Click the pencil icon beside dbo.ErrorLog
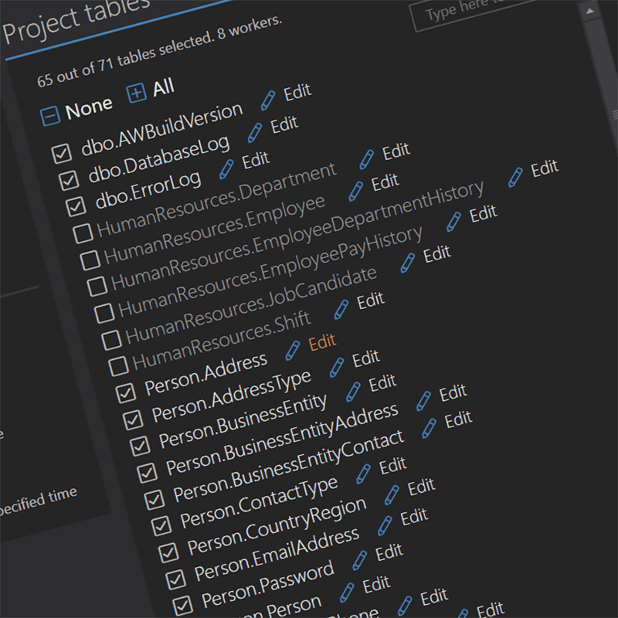Image resolution: width=618 pixels, height=618 pixels. (x=226, y=167)
